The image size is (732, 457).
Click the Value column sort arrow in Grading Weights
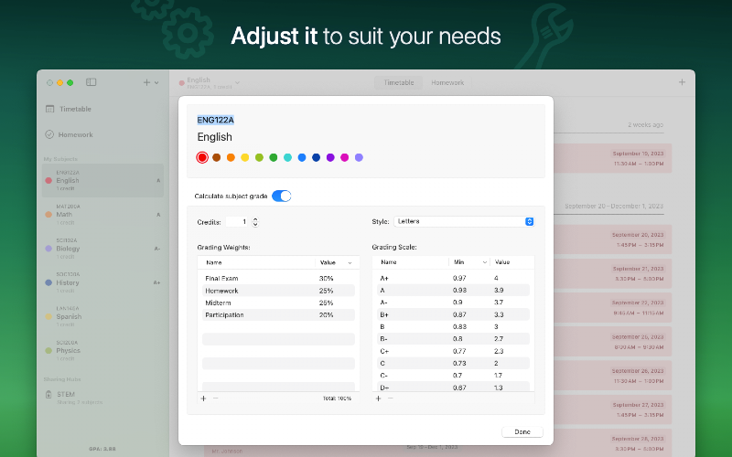pyautogui.click(x=350, y=263)
